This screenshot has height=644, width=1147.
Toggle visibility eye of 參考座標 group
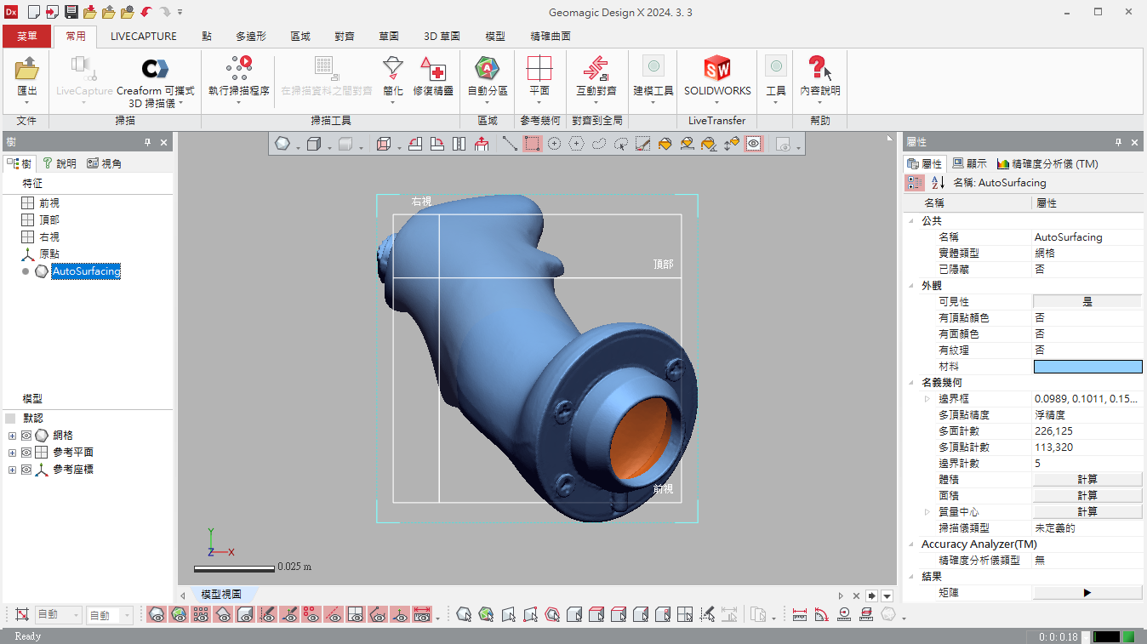coord(26,470)
